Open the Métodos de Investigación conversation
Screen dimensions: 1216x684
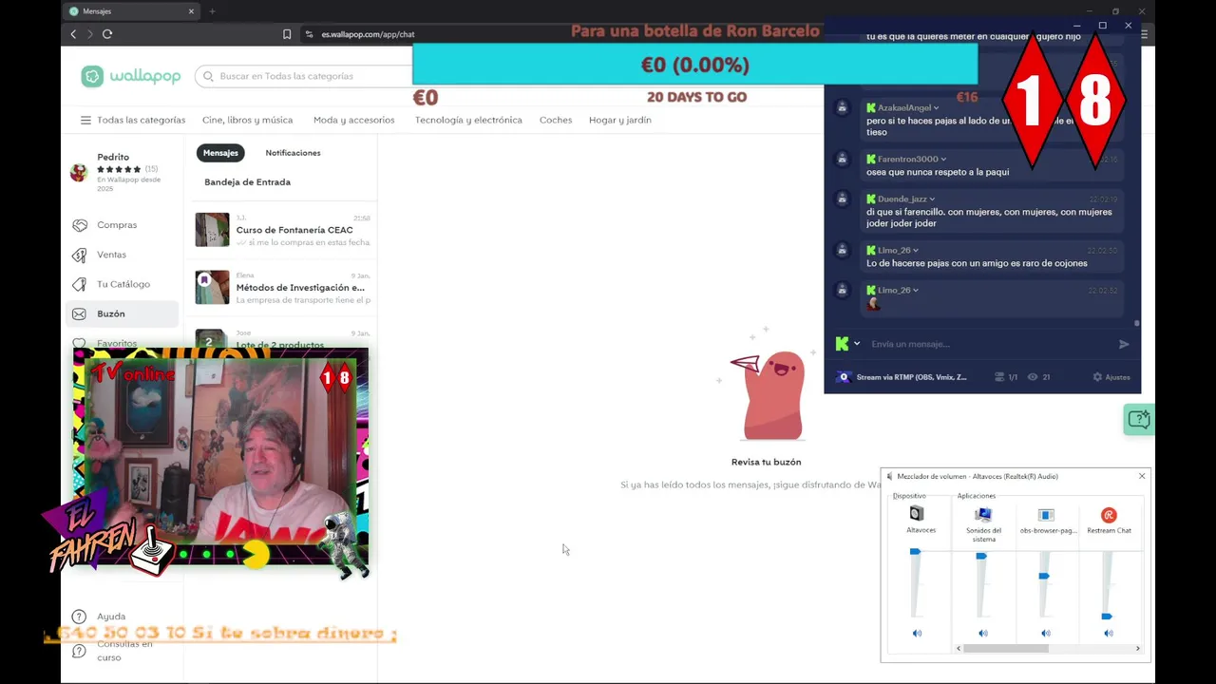282,287
